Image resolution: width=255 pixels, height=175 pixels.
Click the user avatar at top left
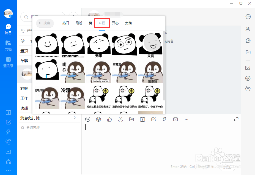coord(8,13)
